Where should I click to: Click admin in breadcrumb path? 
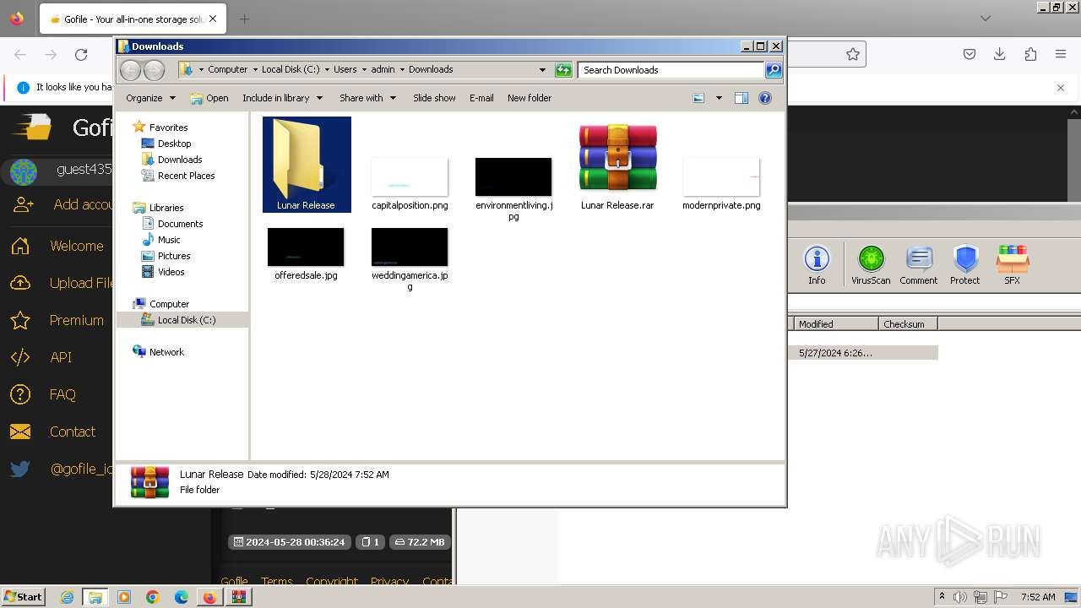[x=383, y=70]
